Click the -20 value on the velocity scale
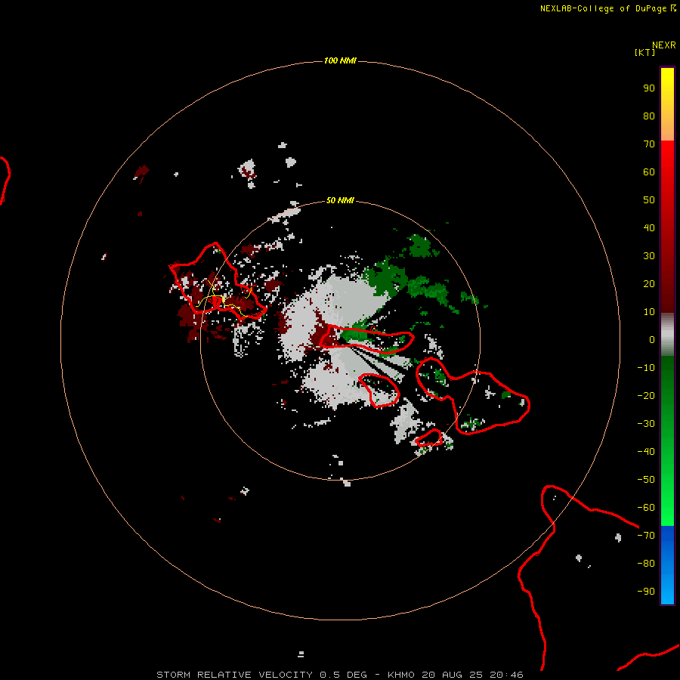Screen dimensions: 680x680 646,395
